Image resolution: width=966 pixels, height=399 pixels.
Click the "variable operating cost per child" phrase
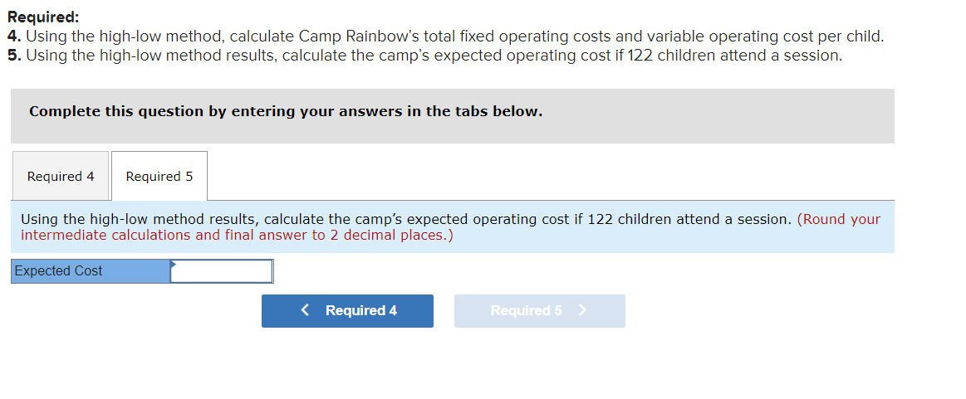763,36
